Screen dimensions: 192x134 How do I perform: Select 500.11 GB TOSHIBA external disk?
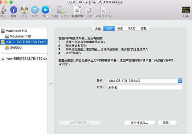(x=24, y=42)
